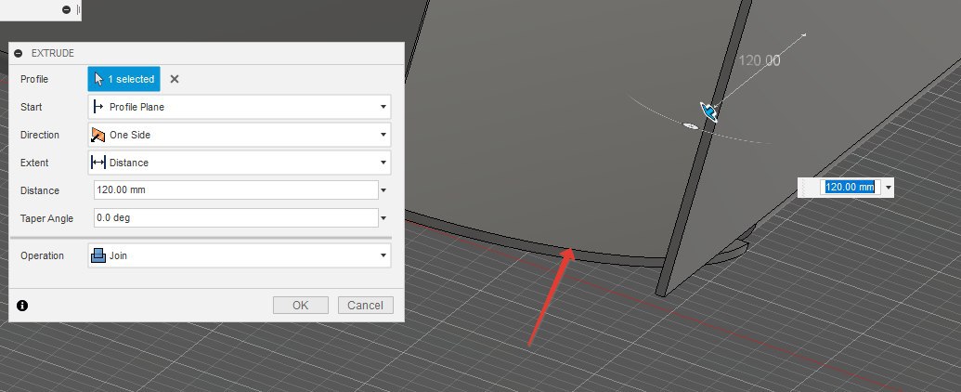This screenshot has width=961, height=392.
Task: Expand the Distance field dropdown arrow
Action: 383,190
